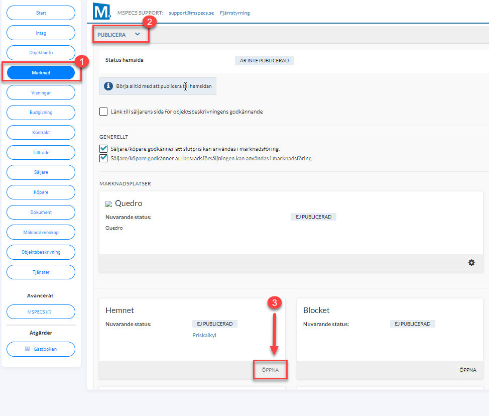Viewport: 489px width, 416px height.
Task: Click the GENERELLT heading
Action: tap(113, 137)
